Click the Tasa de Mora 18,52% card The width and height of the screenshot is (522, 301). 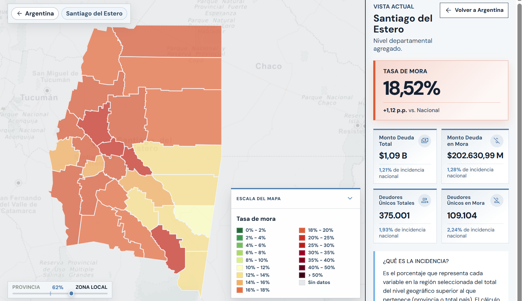tap(441, 90)
